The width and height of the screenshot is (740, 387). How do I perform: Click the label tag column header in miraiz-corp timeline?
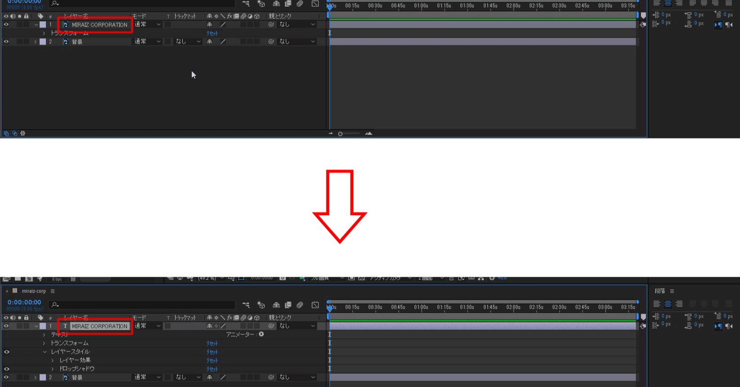41,318
